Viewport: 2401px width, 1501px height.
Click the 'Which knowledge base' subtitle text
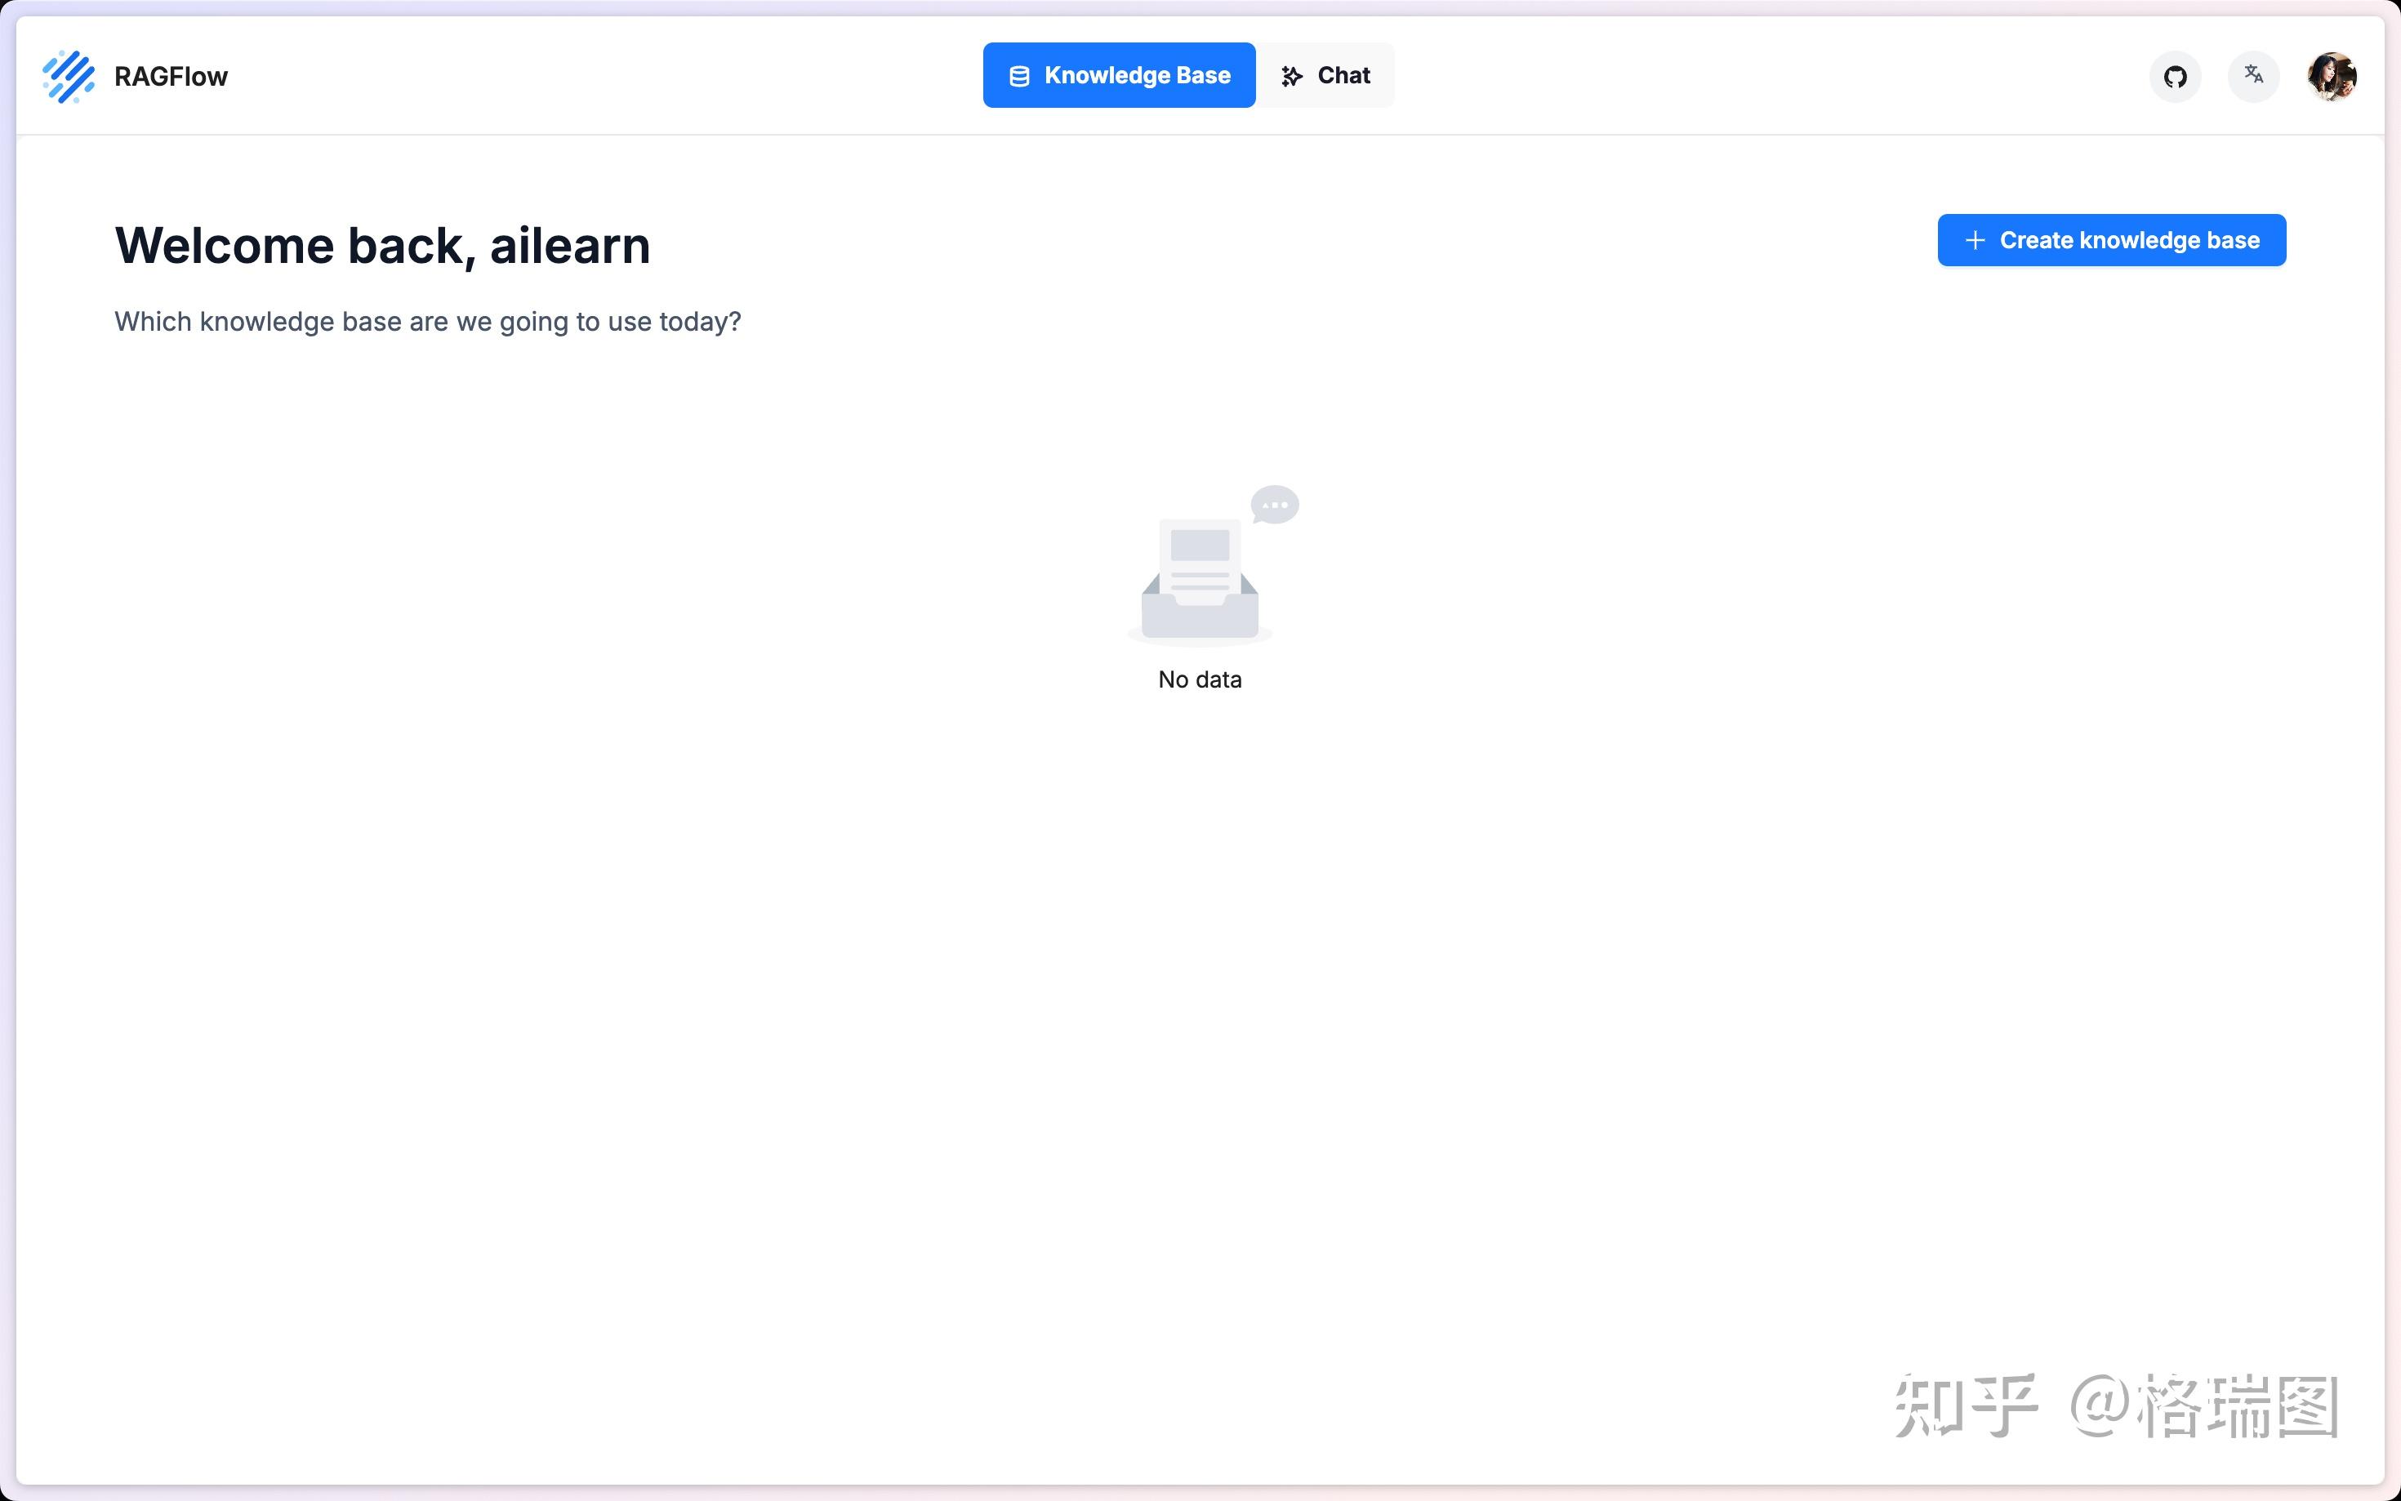(x=427, y=322)
